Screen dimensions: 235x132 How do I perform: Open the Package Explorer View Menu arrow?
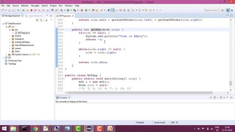click(51, 20)
